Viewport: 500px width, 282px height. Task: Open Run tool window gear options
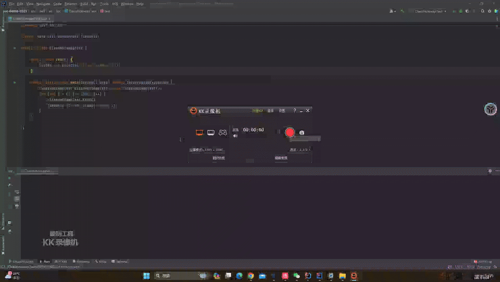point(490,171)
